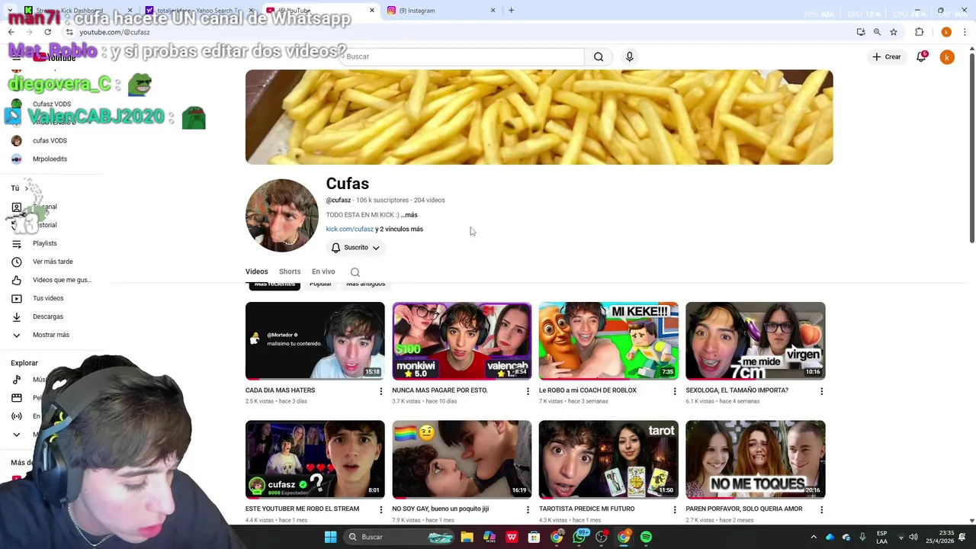
Task: Open YouTube notifications bell
Action: (x=921, y=56)
